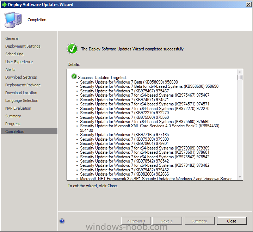The height and width of the screenshot is (232, 253).
Task: Go to Download Location step
Action: pos(21,93)
